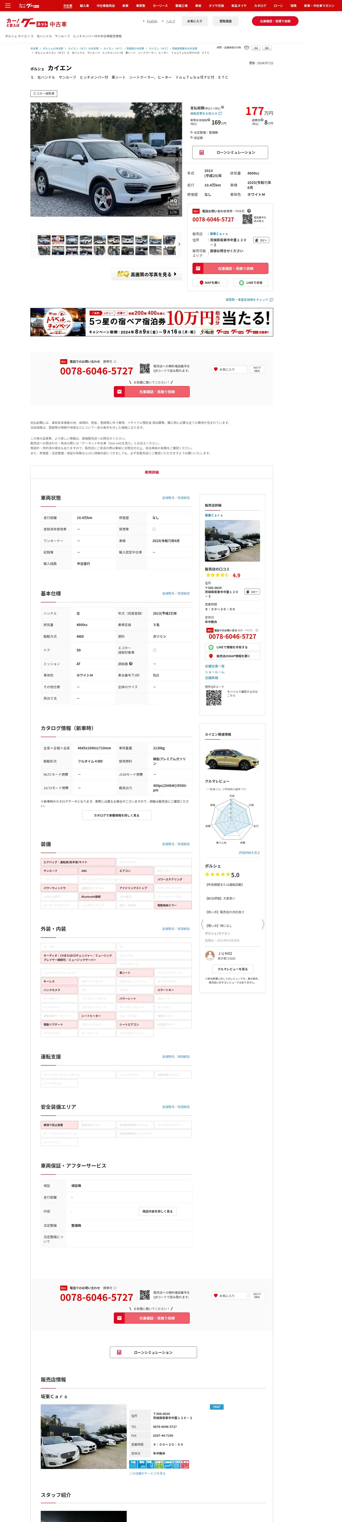The height and width of the screenshot is (1522, 342).
Task: Open the 店舗在庫一覧 link
Action: point(215,666)
